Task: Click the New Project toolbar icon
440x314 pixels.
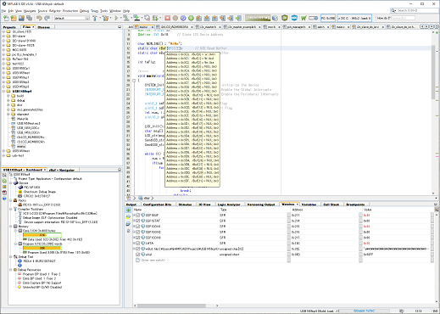Action: point(14,18)
